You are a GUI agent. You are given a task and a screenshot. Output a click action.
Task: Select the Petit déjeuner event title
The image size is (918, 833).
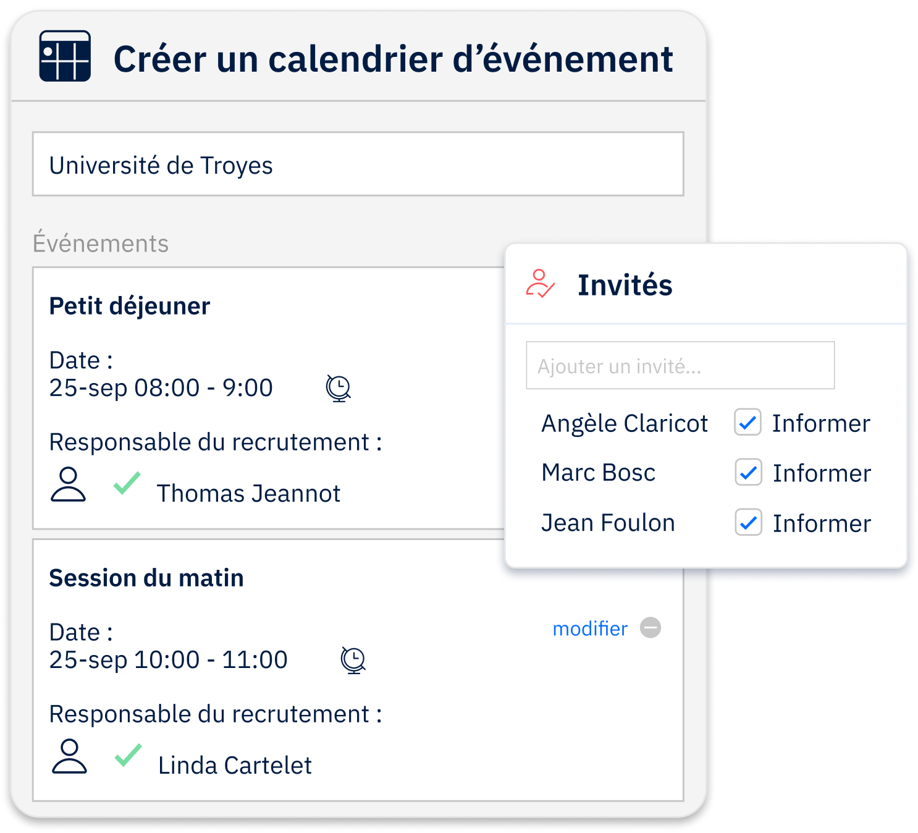point(130,306)
